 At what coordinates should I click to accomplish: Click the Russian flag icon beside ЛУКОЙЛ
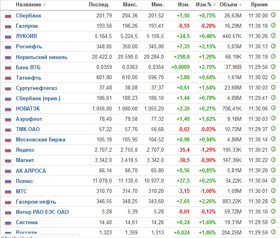click(x=8, y=37)
